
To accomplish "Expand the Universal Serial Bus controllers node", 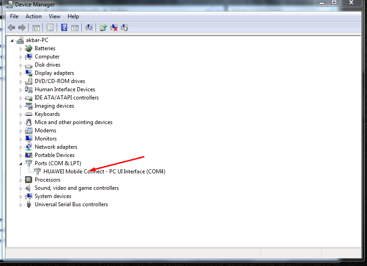I will (20, 204).
